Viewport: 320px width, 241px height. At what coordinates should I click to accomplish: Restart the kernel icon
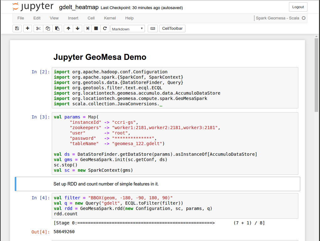coord(105,29)
